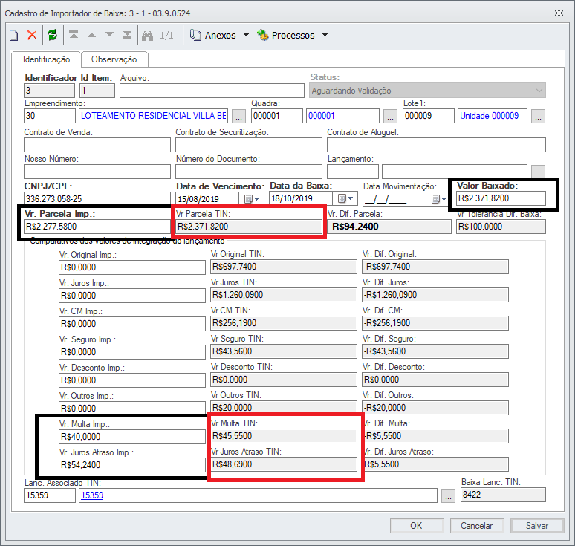575x546 pixels.
Task: Click the Vr. Dif. Parcela value -R$94,2400
Action: click(389, 227)
